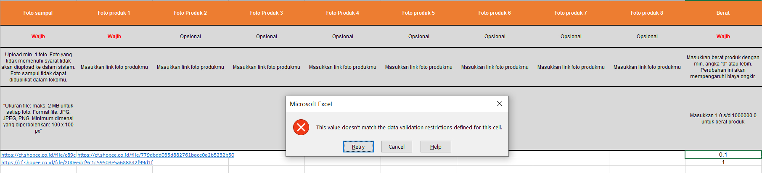Click the Ukuran file maks. 2 MB description cell
Screen dimensions: 762x173
[38, 118]
